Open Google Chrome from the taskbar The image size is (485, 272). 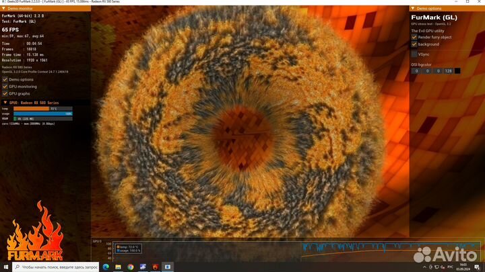point(131,267)
